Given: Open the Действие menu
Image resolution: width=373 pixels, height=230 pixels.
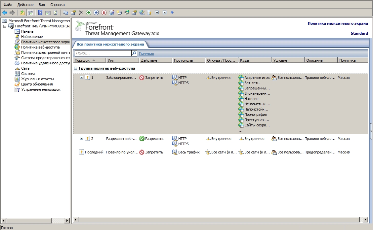Looking at the screenshot, I should pos(25,5).
